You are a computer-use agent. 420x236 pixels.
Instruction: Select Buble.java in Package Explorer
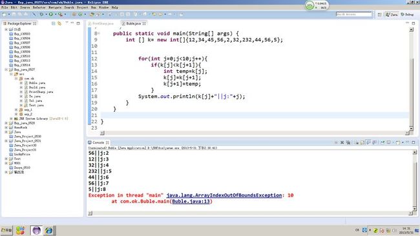pos(37,83)
